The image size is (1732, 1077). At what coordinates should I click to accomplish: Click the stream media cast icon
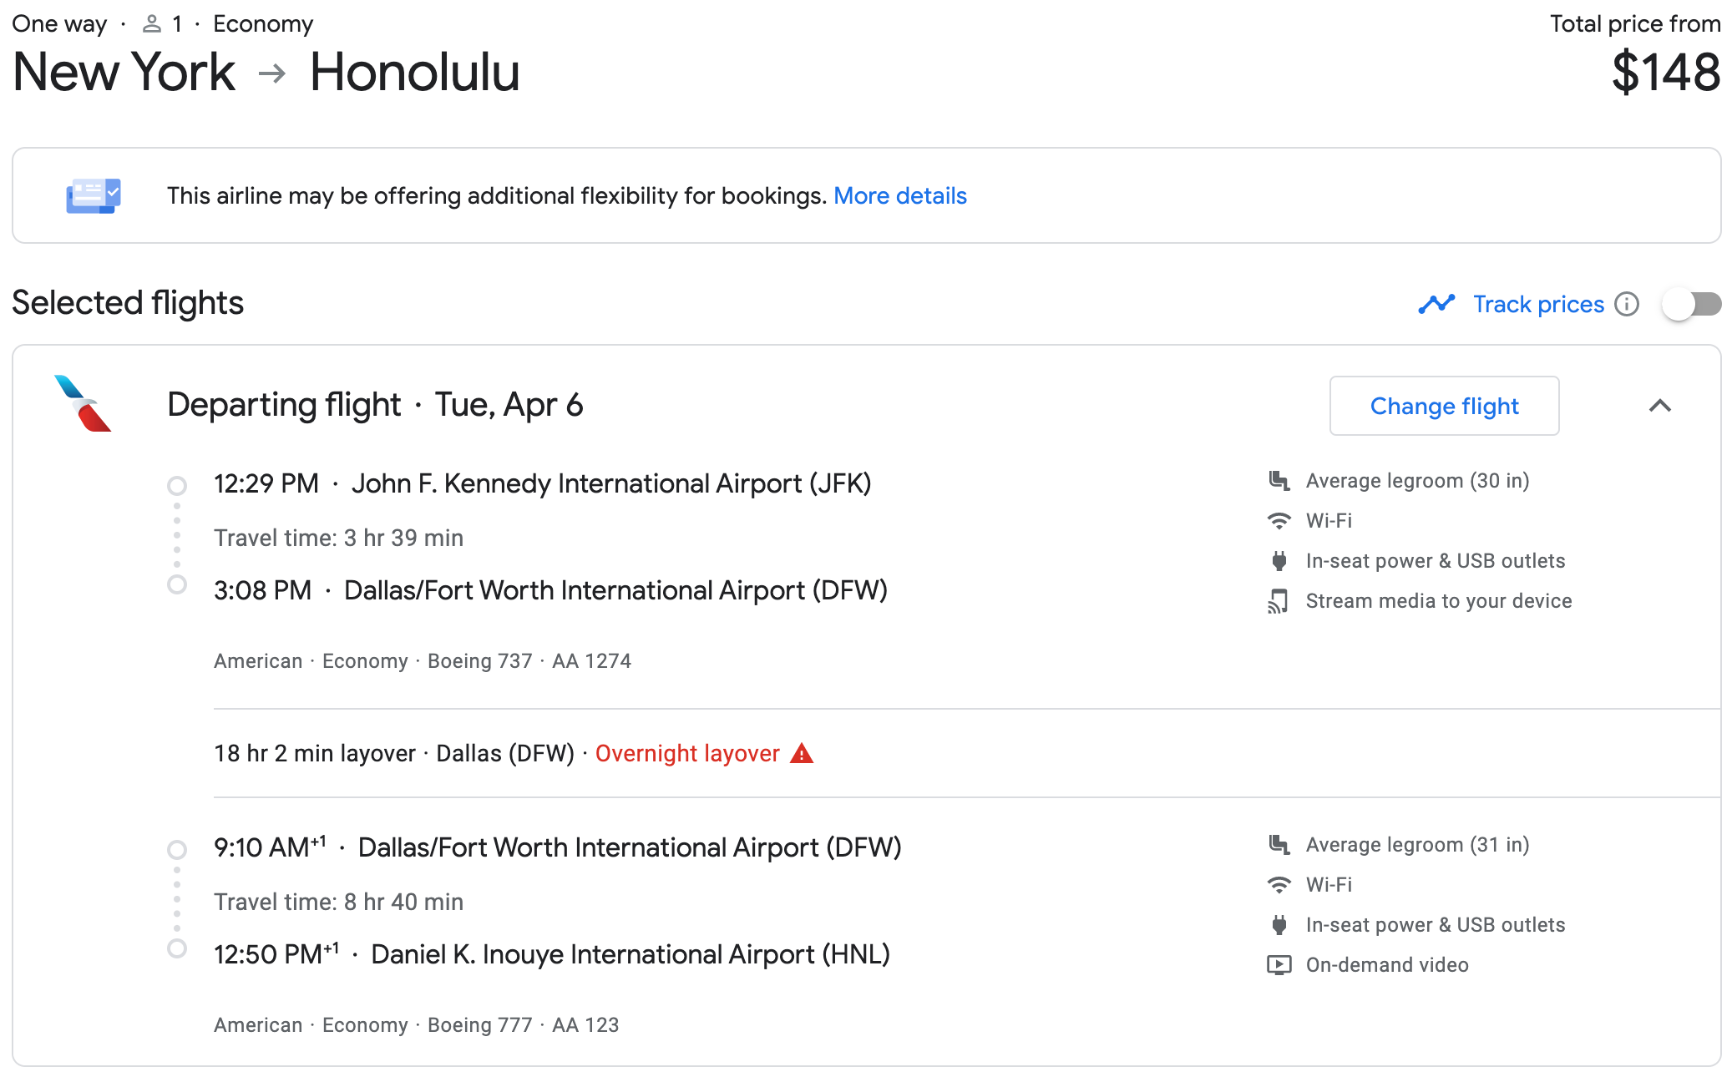1279,601
